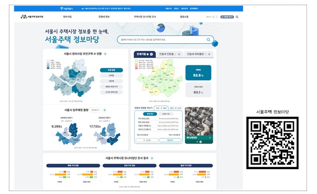Click the 9,288 first-half supply map

tap(69, 134)
